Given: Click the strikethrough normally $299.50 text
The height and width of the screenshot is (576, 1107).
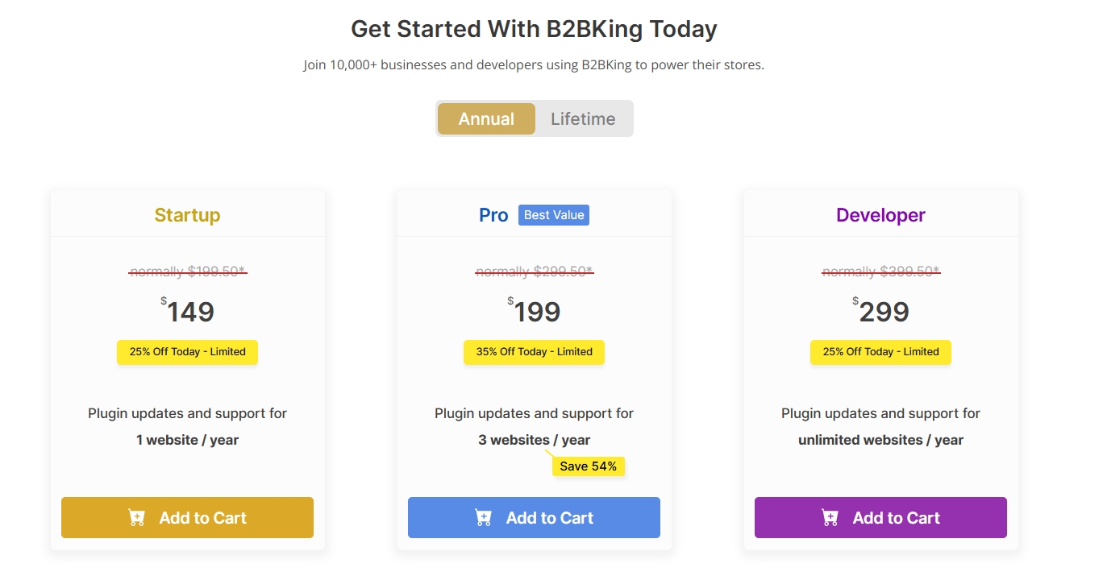Looking at the screenshot, I should point(534,271).
